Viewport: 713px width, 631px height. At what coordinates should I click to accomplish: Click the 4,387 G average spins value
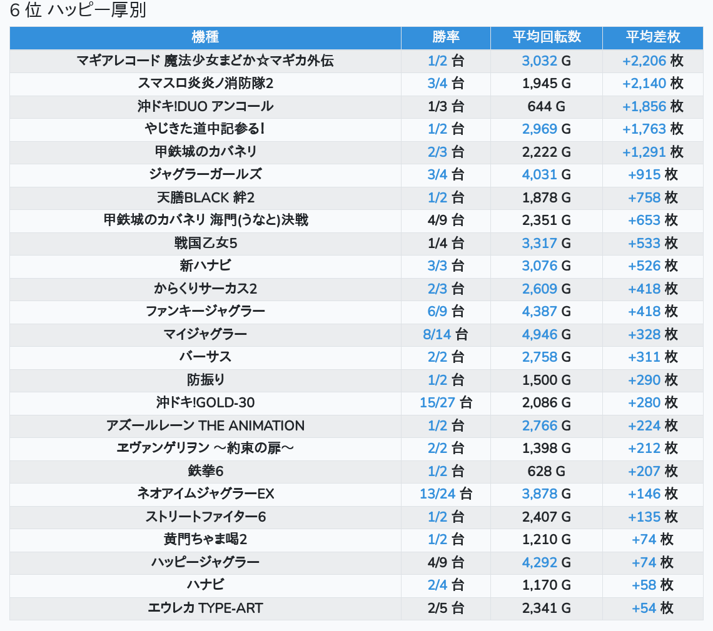point(546,312)
